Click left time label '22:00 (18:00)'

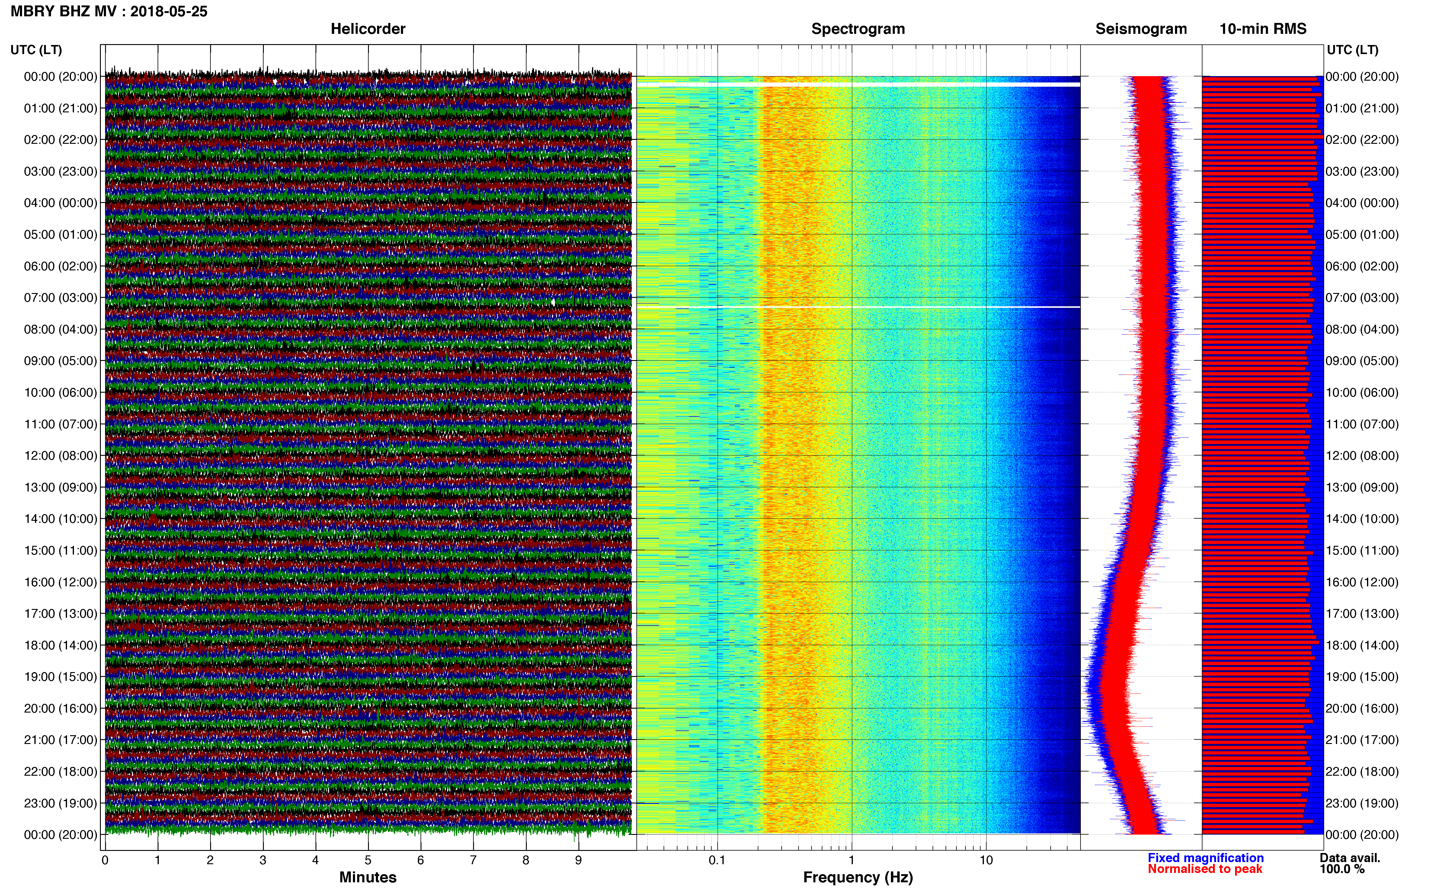click(60, 772)
